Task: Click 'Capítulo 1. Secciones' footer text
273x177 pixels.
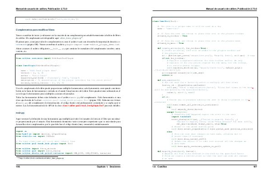Action: click(x=108, y=167)
